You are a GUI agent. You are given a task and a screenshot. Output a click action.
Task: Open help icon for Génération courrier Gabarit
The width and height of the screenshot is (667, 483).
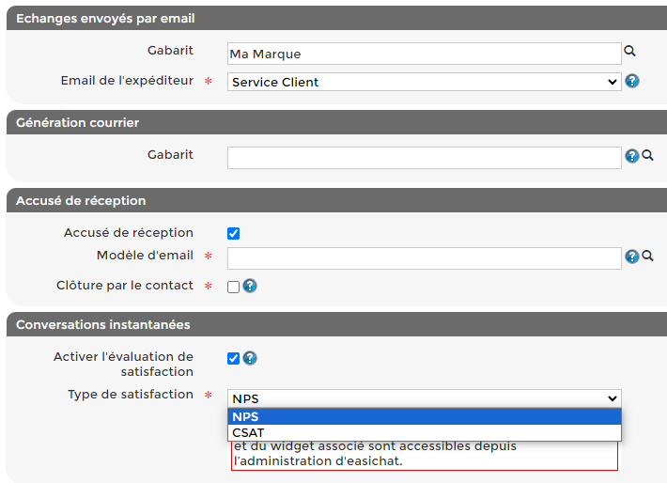coord(632,156)
